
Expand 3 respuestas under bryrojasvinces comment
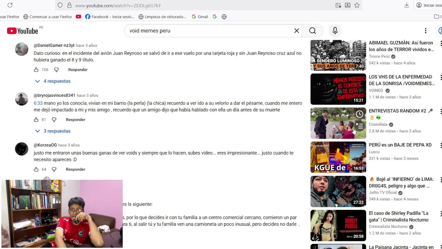click(x=52, y=131)
